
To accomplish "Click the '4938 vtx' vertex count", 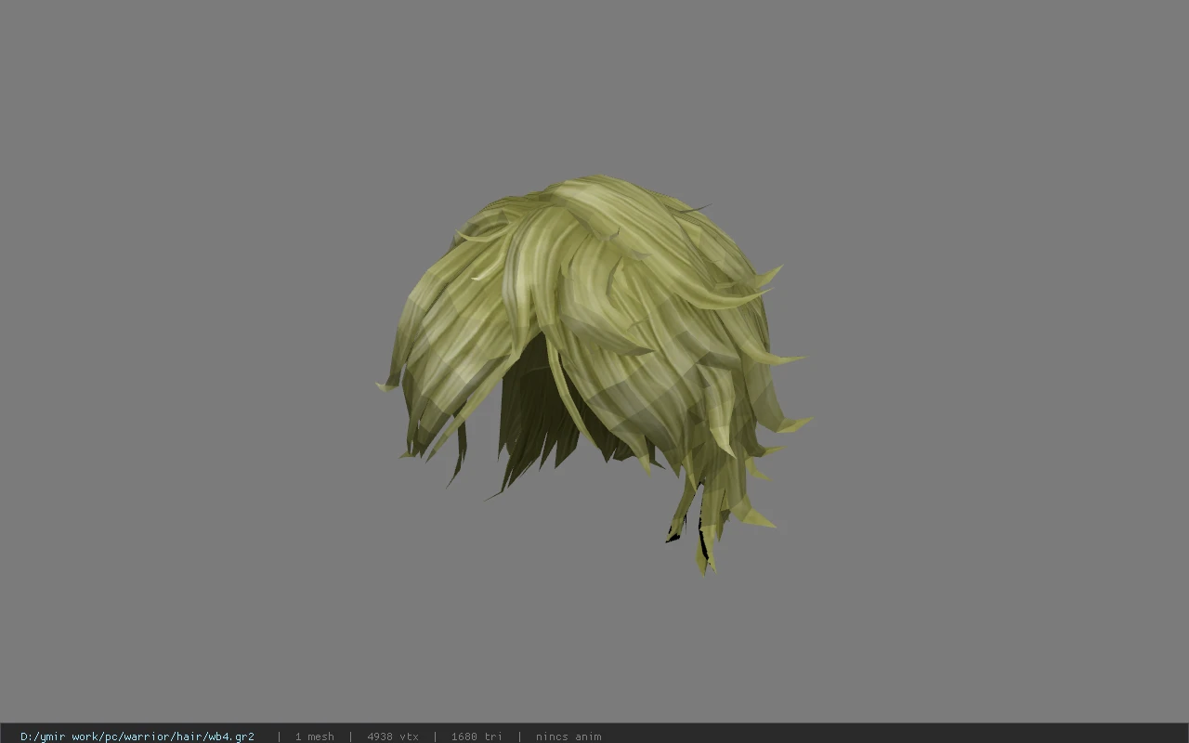I will tap(392, 736).
